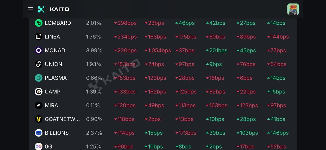
Task: Click the Lombard project icon
Action: [39, 23]
